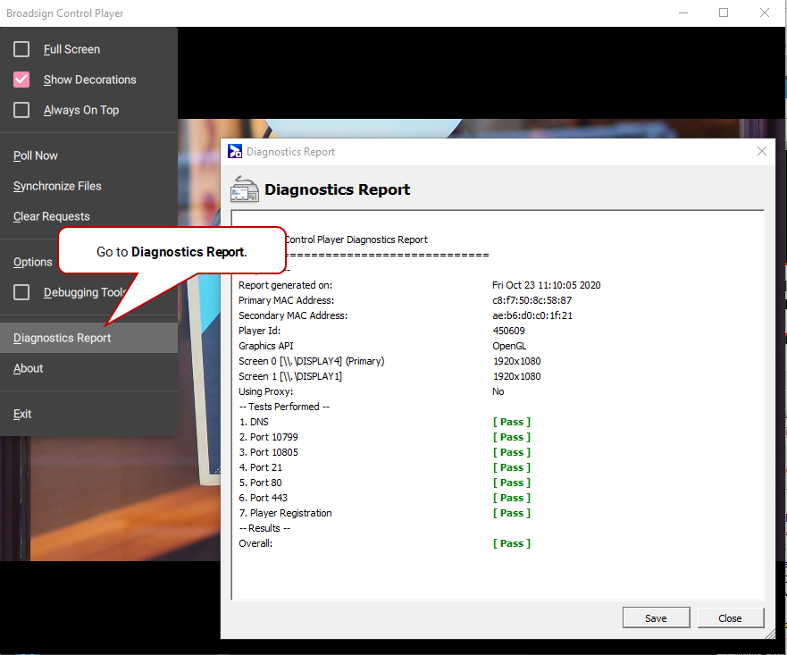Viewport: 787px width, 655px height.
Task: Click the Port 80 Pass result
Action: tap(512, 483)
